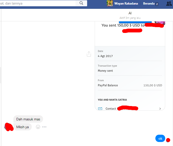Click the 'You sent 150,00 $ USD to' text
Viewport: 173px width, 146px height.
[123, 25]
